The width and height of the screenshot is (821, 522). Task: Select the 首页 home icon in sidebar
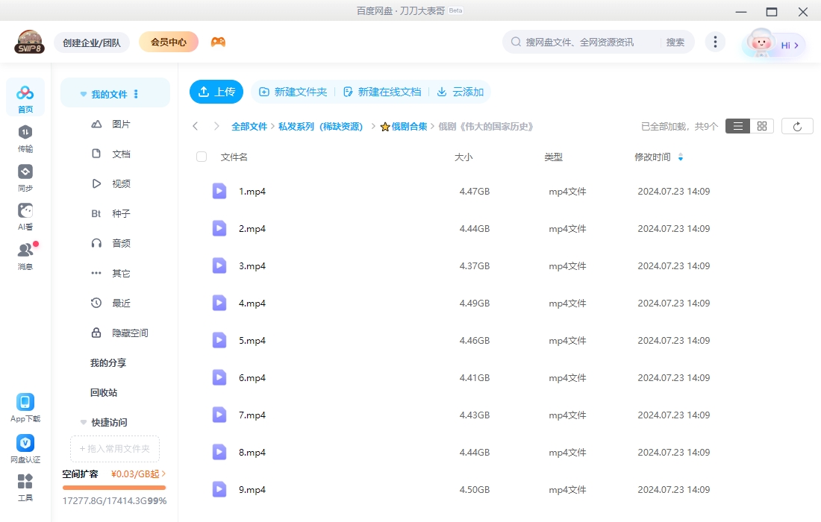[25, 91]
